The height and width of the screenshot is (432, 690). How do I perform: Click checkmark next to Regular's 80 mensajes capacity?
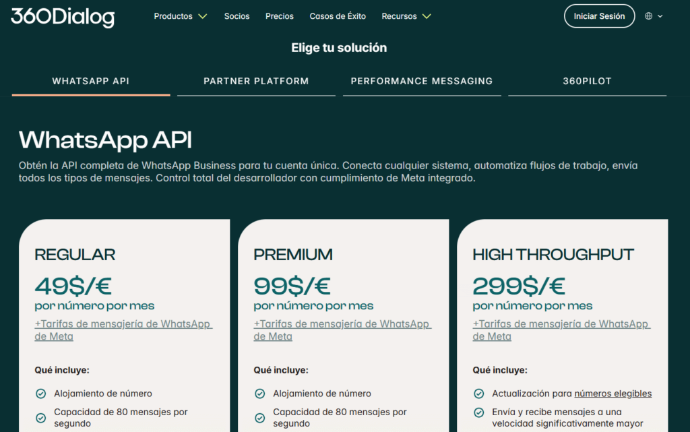40,418
